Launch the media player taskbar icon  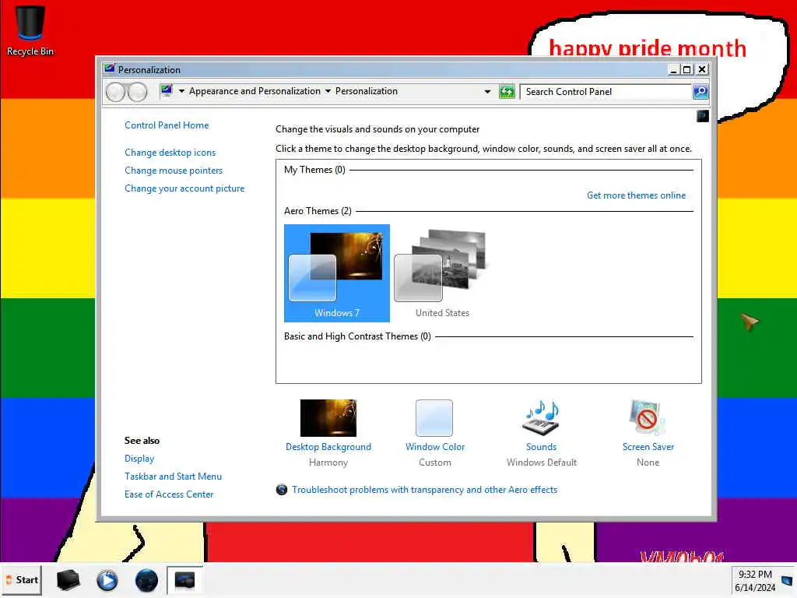(107, 580)
